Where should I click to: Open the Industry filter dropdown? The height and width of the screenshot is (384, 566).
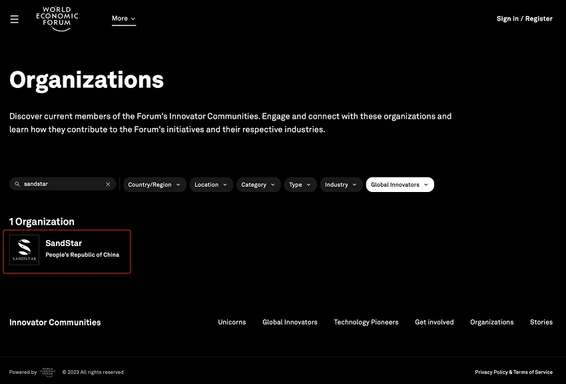341,185
